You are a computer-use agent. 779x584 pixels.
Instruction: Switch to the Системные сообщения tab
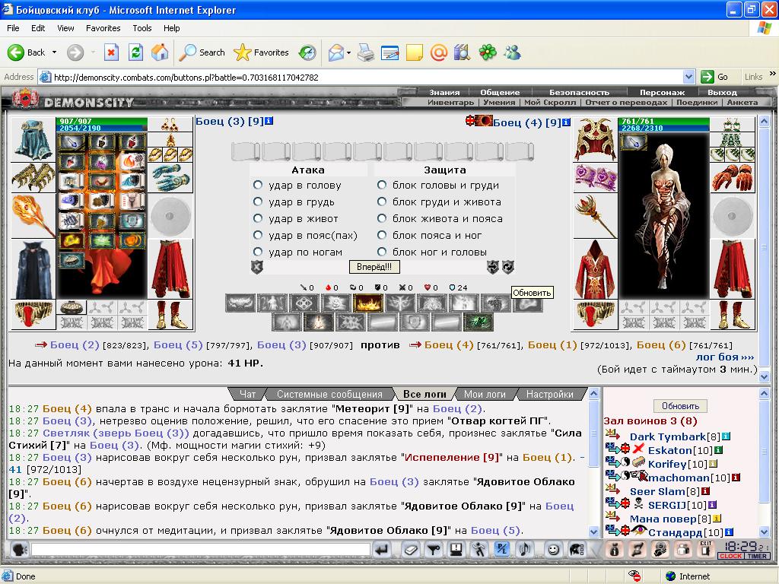coord(329,395)
